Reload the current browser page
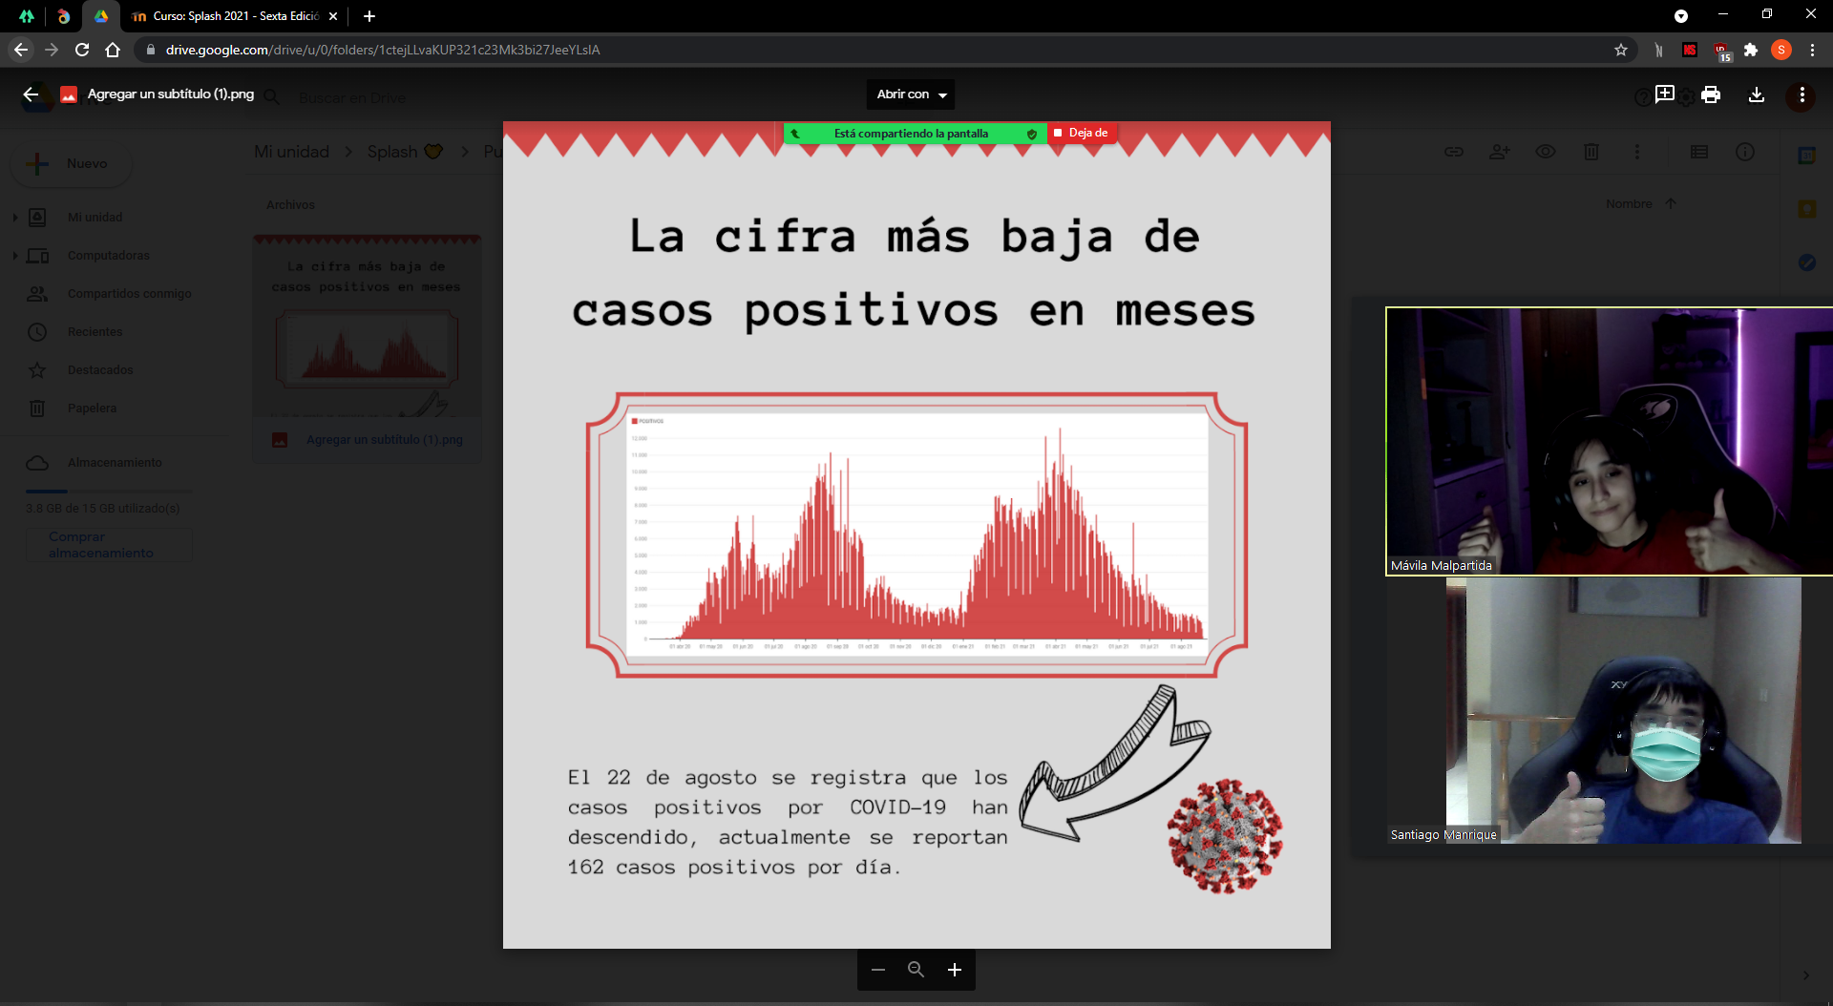The width and height of the screenshot is (1833, 1006). (x=82, y=50)
